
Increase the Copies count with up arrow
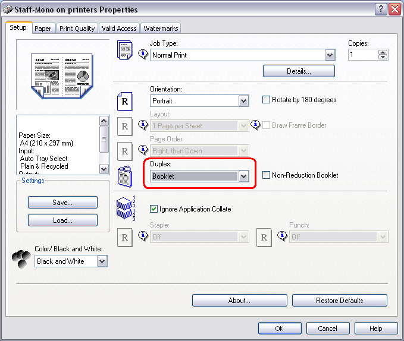click(x=383, y=52)
